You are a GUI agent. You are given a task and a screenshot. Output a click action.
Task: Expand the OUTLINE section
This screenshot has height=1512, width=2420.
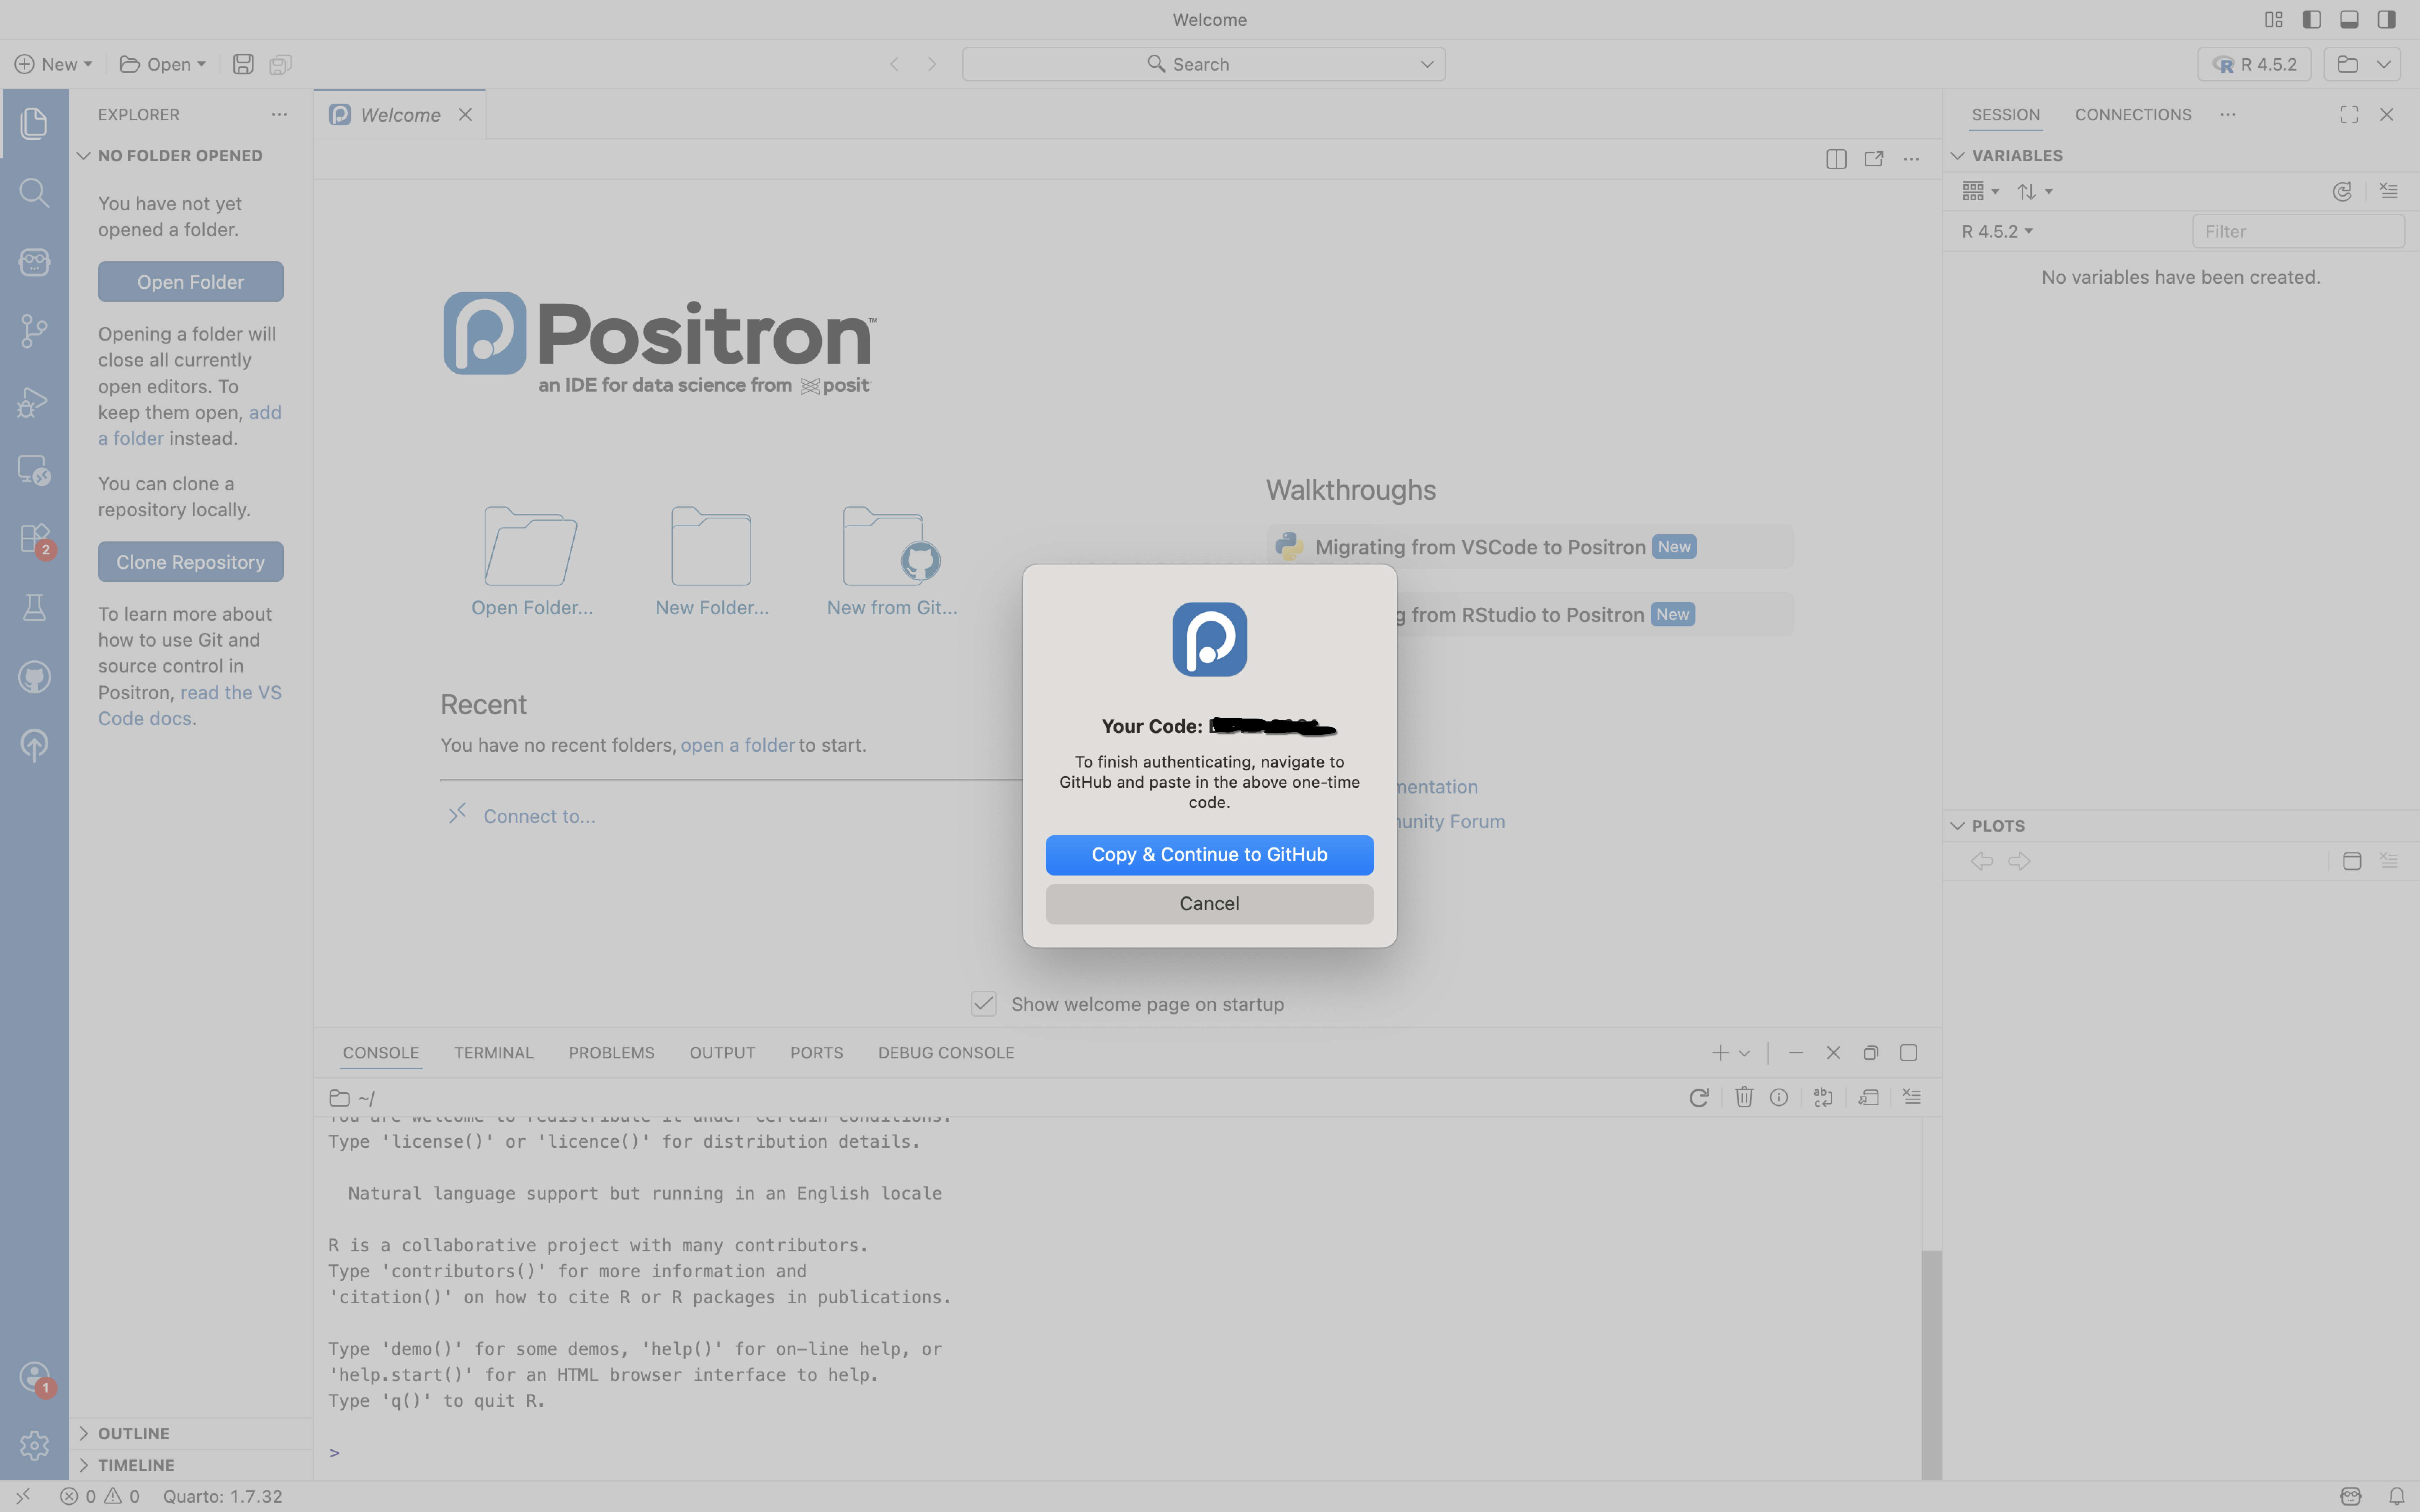coord(133,1433)
